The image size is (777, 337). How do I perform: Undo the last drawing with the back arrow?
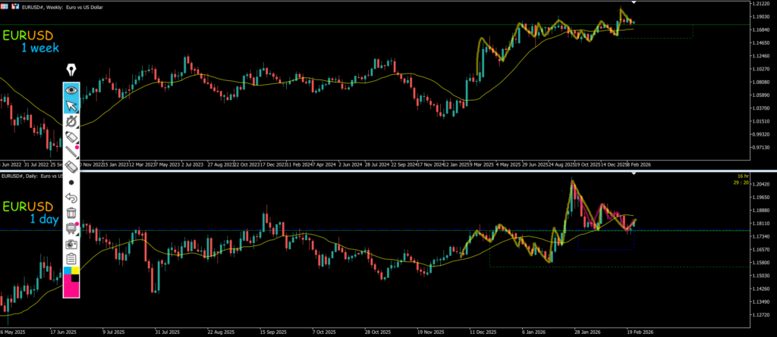point(71,198)
